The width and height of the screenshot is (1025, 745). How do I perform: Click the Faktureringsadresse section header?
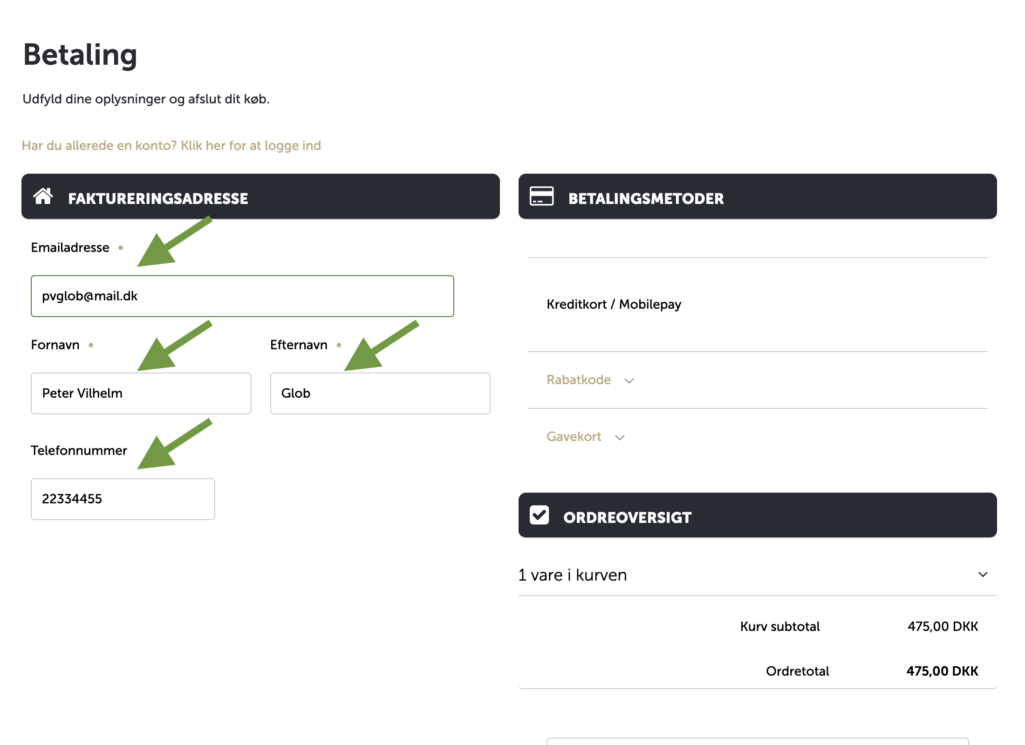158,198
